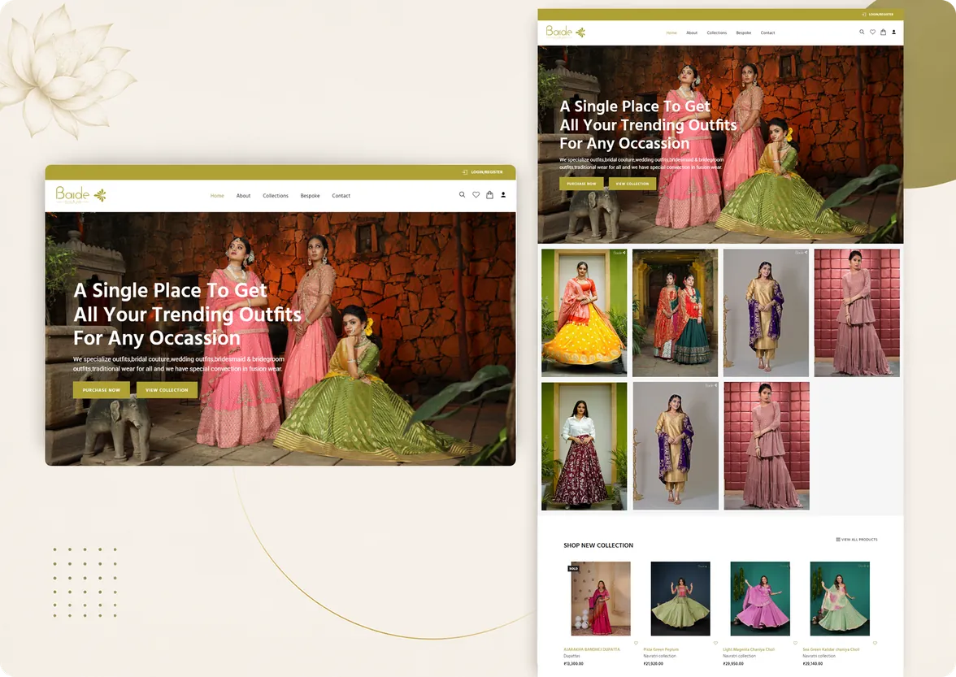Open the gallery photo with two women in red and green
The height and width of the screenshot is (677, 956).
tap(675, 312)
